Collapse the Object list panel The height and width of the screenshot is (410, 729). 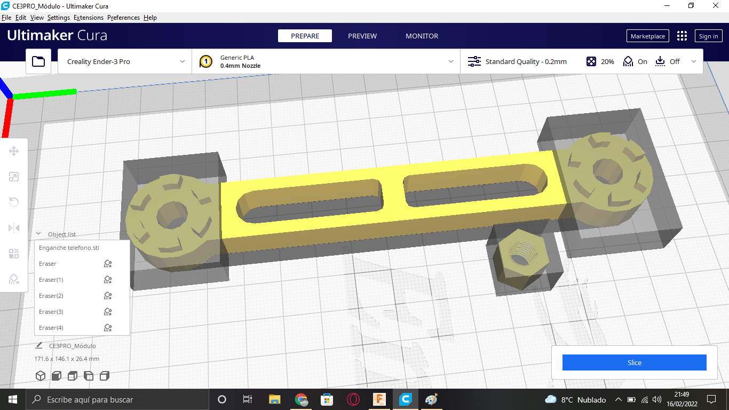[x=38, y=234]
